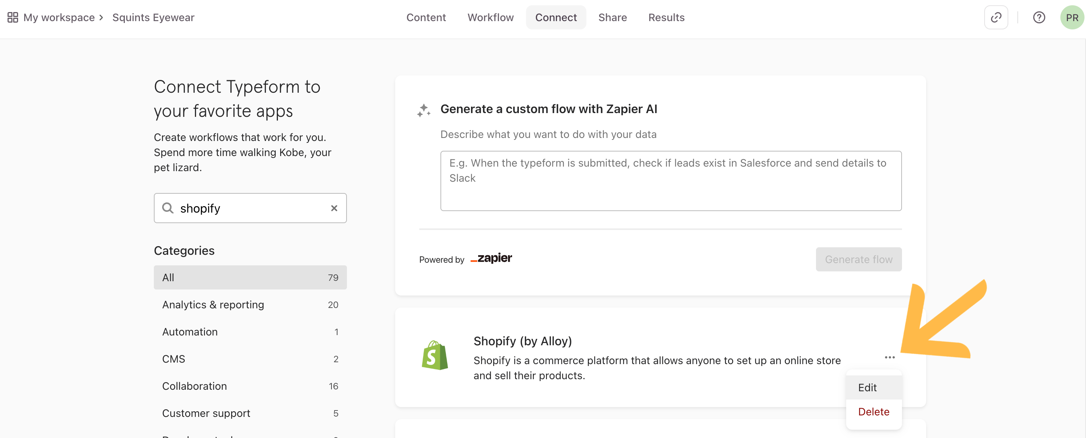Click "Connect Typeform to your favorite apps" heading
Viewport: 1086px width, 438px height.
click(x=237, y=99)
